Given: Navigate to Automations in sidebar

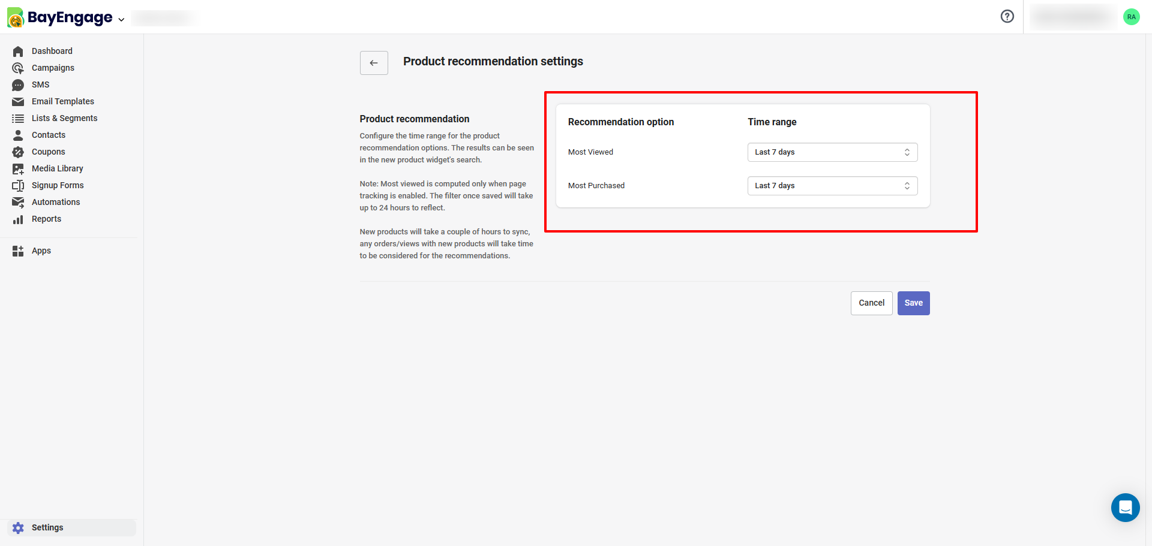Looking at the screenshot, I should pos(56,202).
